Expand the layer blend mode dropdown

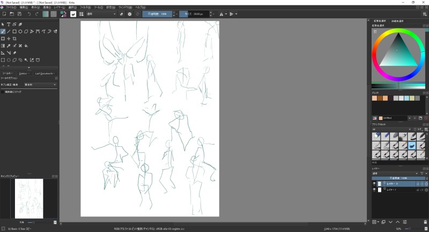[394, 173]
